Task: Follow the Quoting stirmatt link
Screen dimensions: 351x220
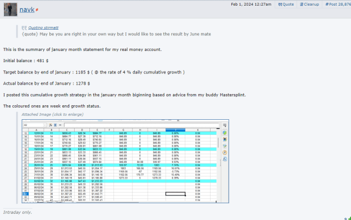Action: pos(43,27)
